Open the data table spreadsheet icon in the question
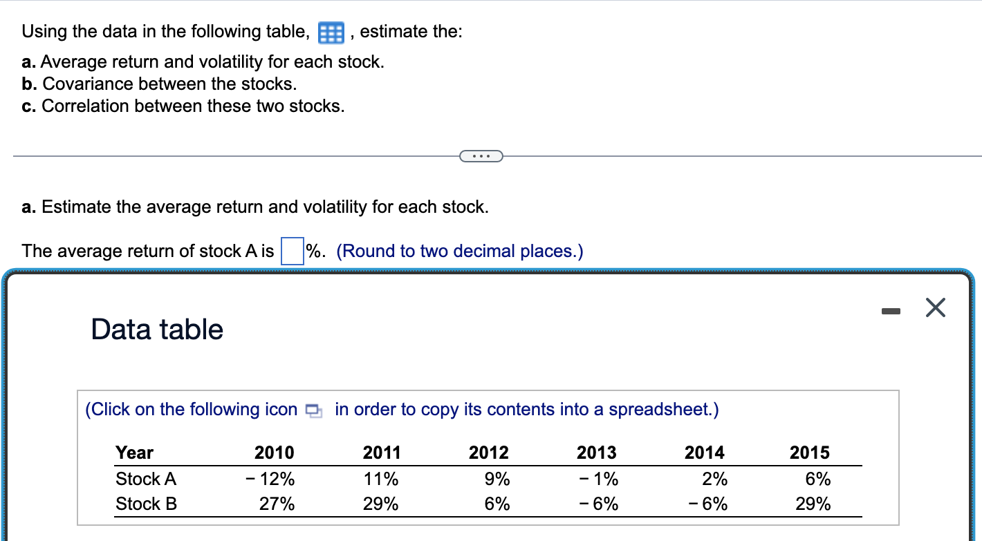Image resolution: width=982 pixels, height=541 pixels. [330, 32]
